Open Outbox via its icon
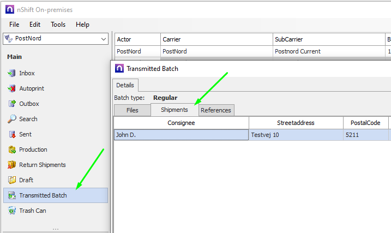This screenshot has width=391, height=233. [12, 104]
